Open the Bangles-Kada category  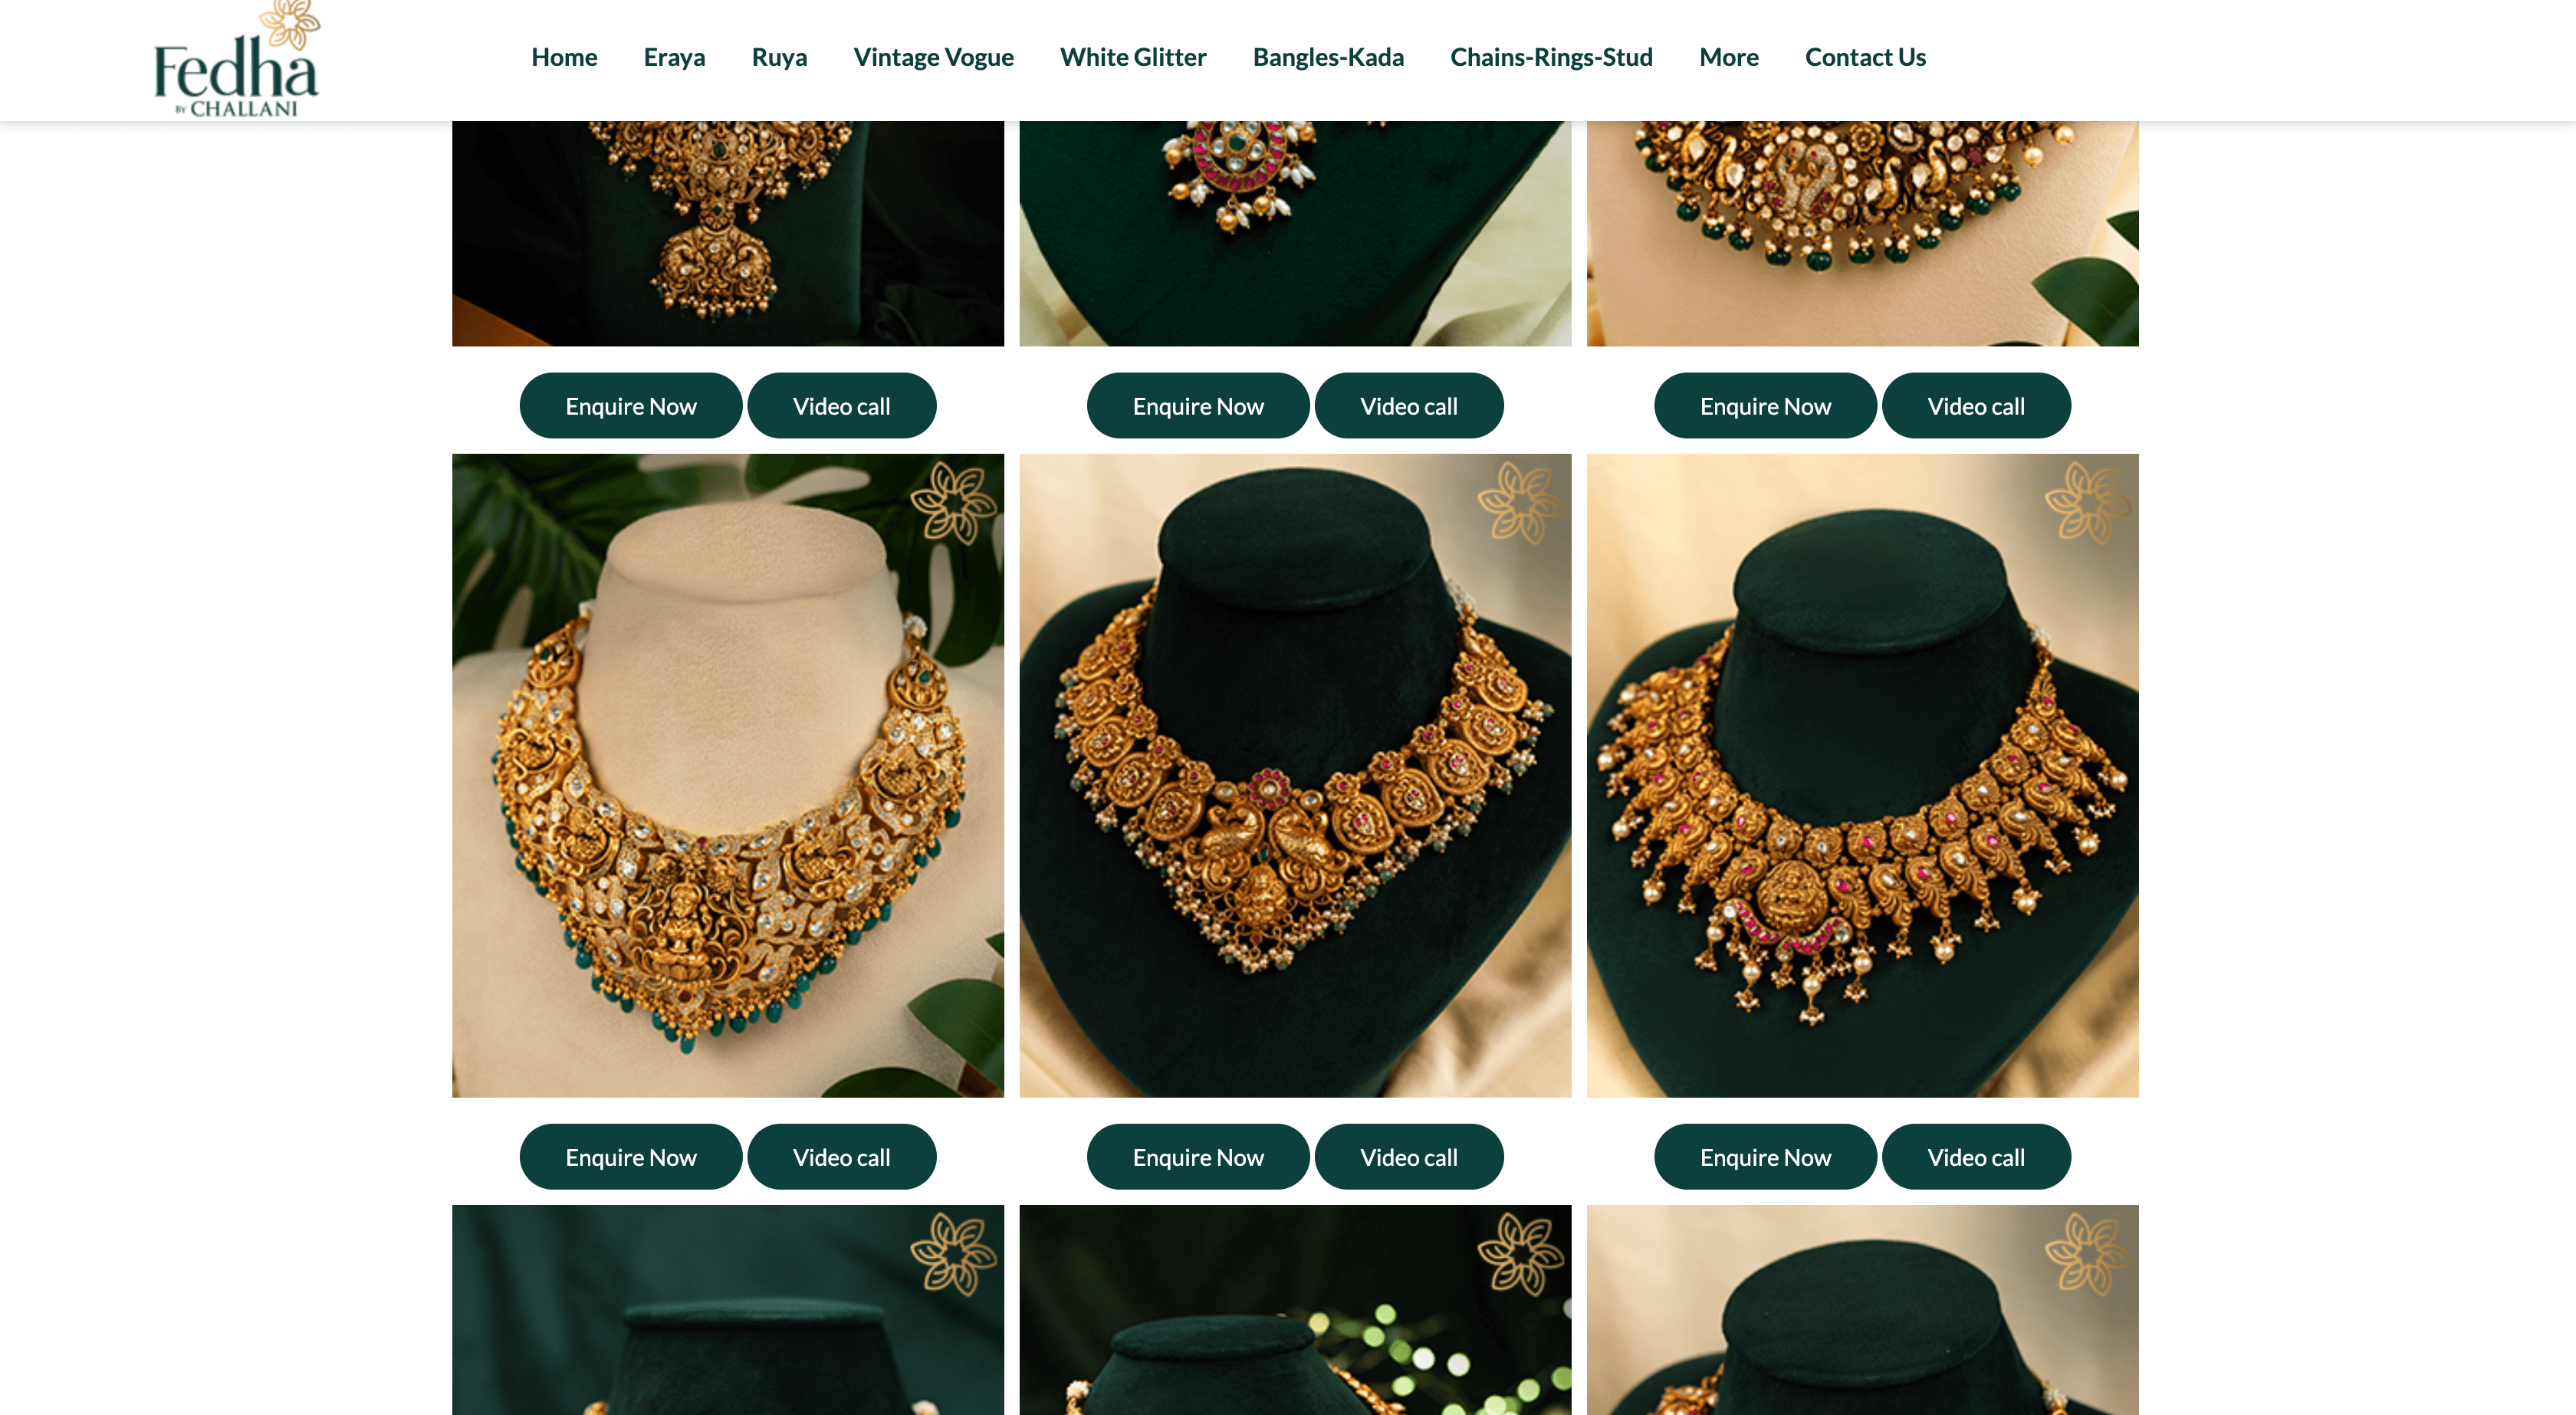(1327, 57)
